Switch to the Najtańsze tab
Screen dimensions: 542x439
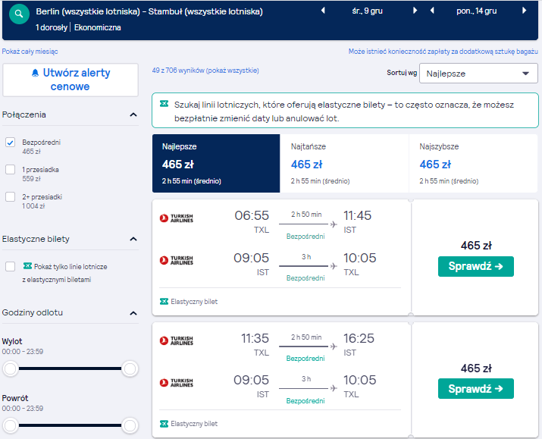[344, 163]
